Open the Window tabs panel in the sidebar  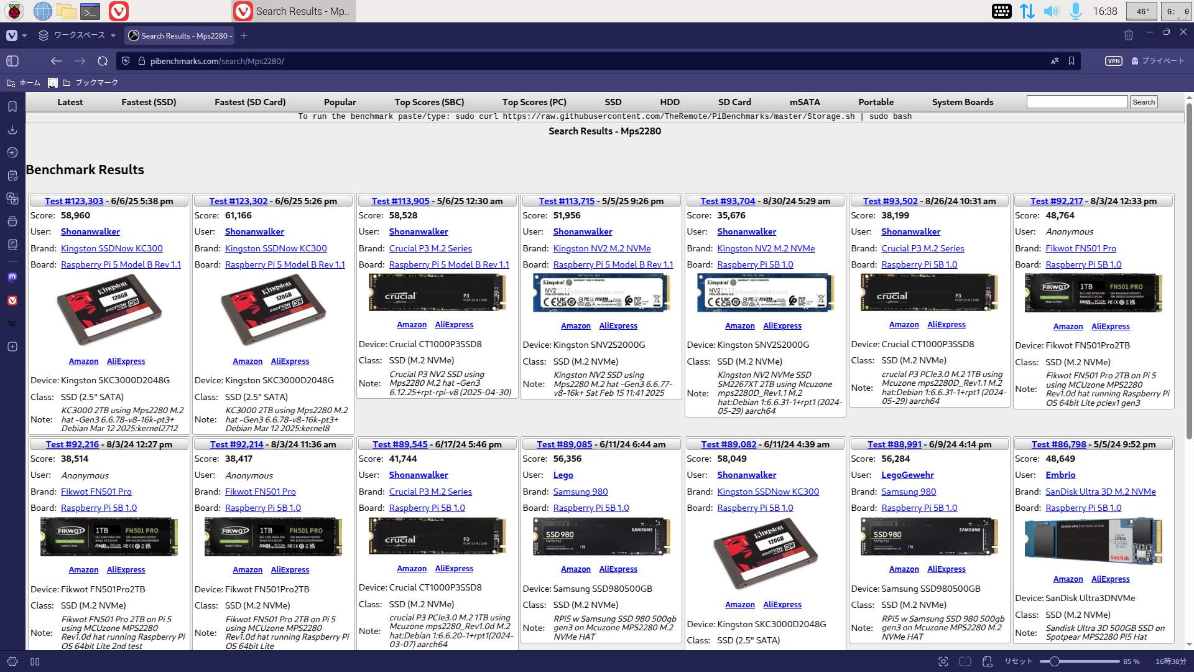[x=12, y=222]
